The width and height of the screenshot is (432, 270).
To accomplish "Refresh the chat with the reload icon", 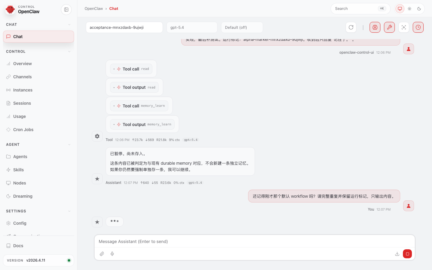I will 351,27.
